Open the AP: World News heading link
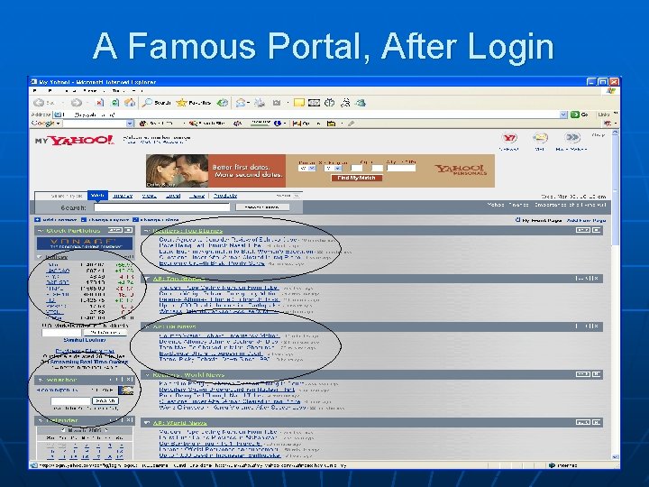The height and width of the screenshot is (487, 649). (179, 423)
